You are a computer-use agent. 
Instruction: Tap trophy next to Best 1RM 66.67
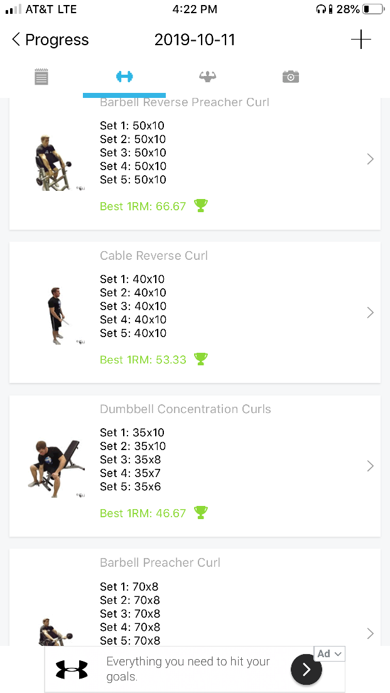201,205
